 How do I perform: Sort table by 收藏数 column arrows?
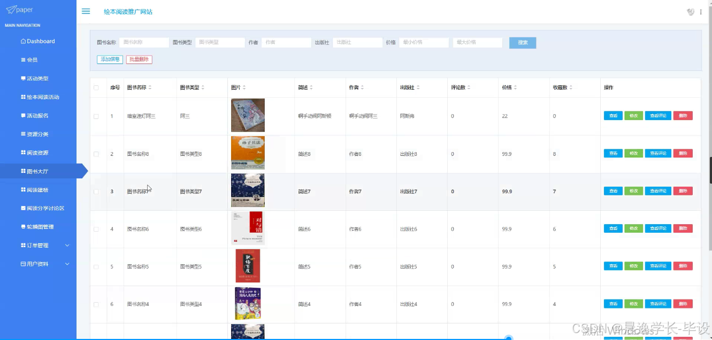click(x=571, y=88)
